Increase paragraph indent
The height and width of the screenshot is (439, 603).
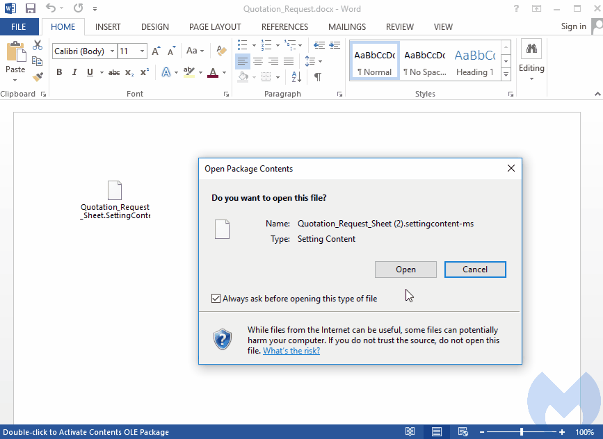click(335, 45)
